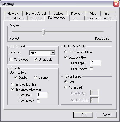Tick Filter Smooth in Scratch section
The width and height of the screenshot is (120, 122).
pyautogui.click(x=38, y=101)
